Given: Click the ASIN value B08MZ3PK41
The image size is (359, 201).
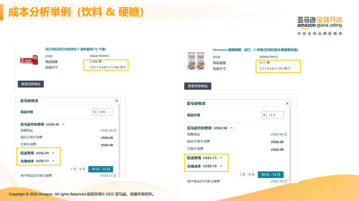Looking at the screenshot, I should click(x=269, y=57).
